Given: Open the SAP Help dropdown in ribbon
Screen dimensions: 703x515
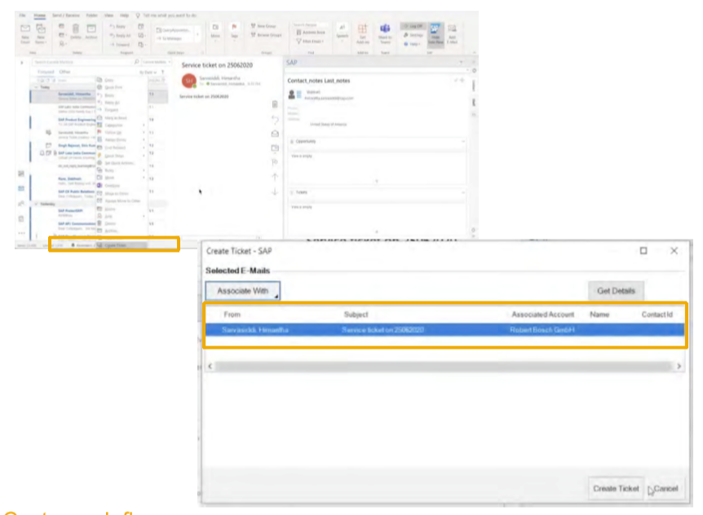Looking at the screenshot, I should (x=412, y=44).
